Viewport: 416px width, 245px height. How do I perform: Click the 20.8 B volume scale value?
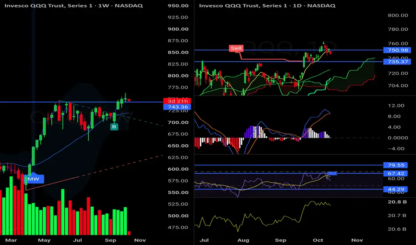click(x=397, y=202)
